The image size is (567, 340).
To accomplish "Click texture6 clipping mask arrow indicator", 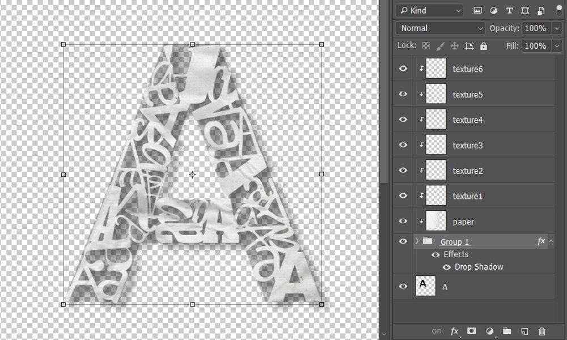I will tap(422, 69).
